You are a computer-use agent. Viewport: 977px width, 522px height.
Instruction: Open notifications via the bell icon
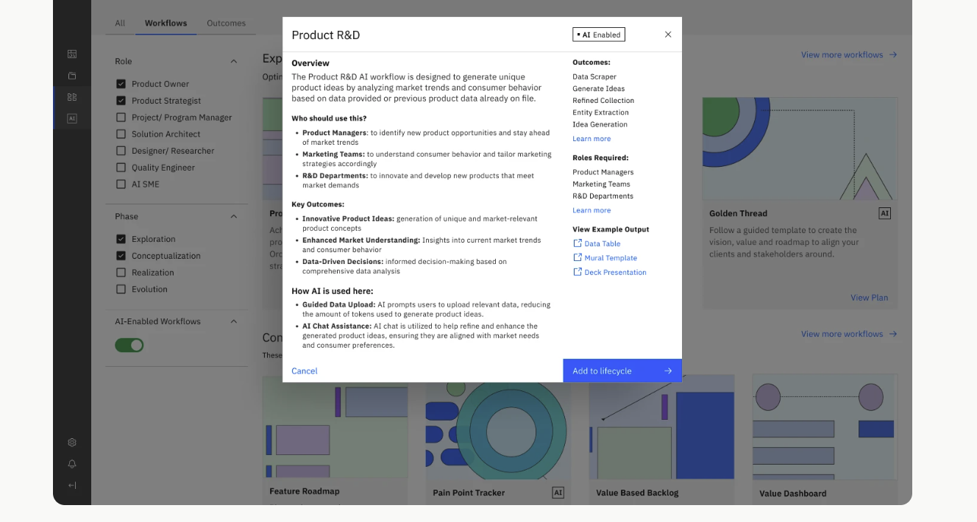tap(71, 464)
